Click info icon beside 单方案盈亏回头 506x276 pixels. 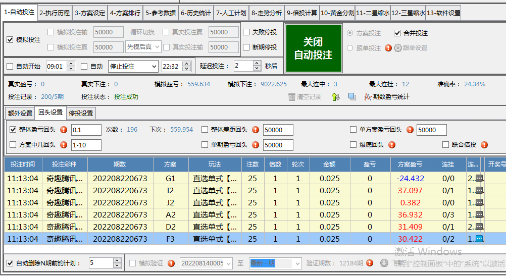[410, 130]
